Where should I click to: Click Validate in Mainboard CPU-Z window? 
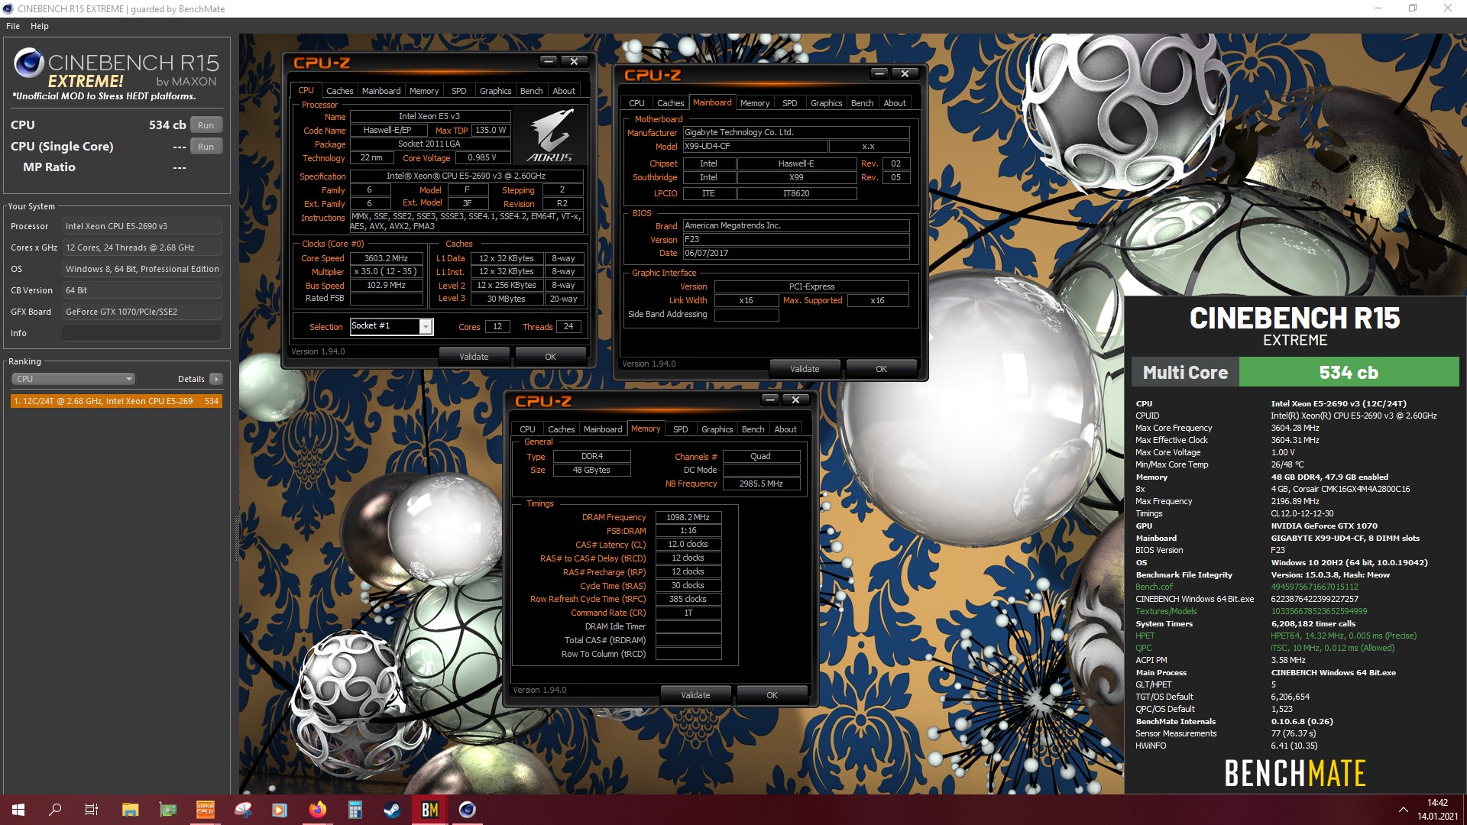[805, 369]
